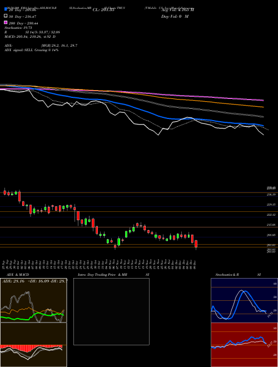Click the 229.15 price axis label
The width and height of the screenshot is (278, 367).
click(x=271, y=205)
